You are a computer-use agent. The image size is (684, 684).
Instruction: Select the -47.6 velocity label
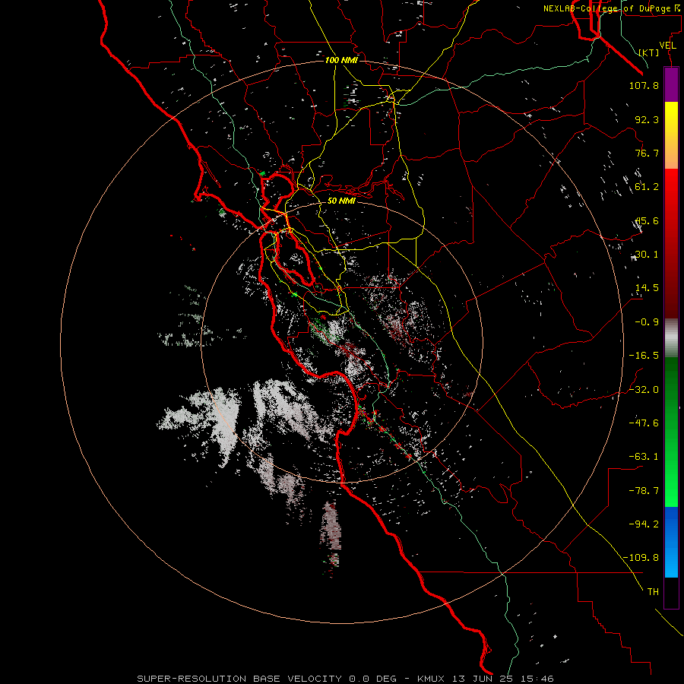644,423
